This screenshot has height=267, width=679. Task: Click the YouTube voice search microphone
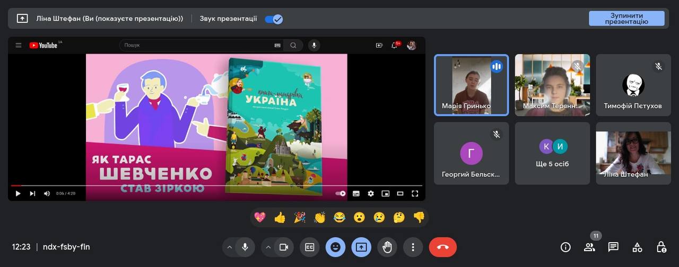[314, 46]
